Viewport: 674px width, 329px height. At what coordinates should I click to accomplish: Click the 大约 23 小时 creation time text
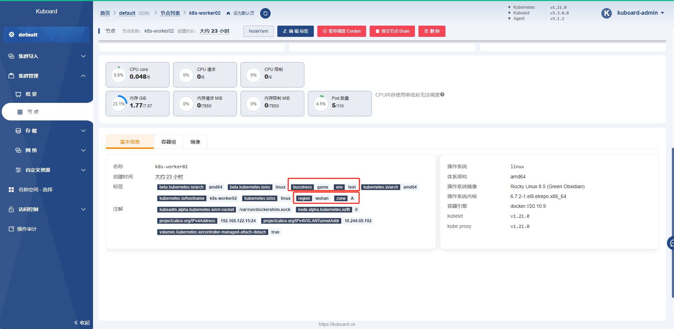pyautogui.click(x=169, y=177)
